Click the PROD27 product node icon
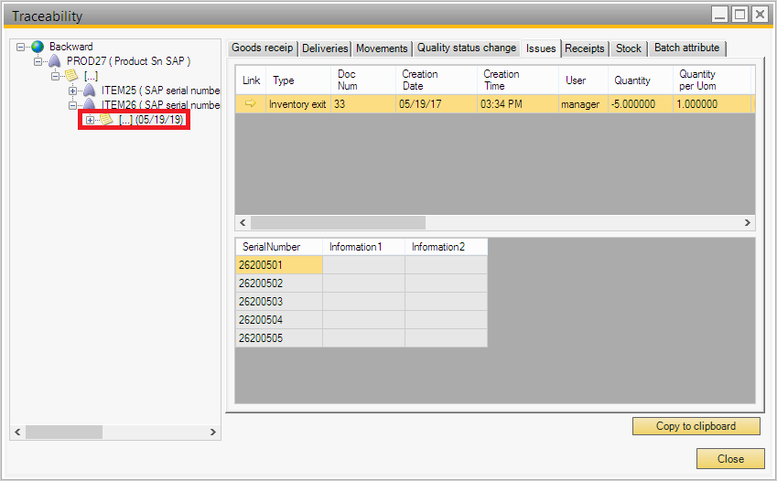 point(54,61)
